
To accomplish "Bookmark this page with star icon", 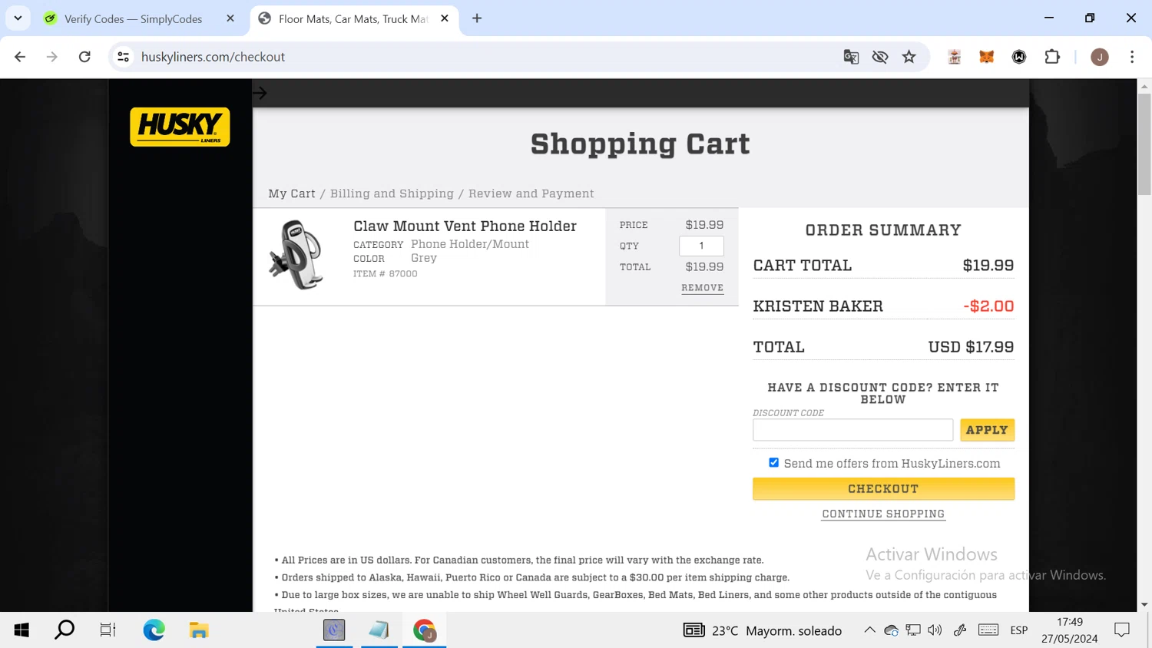I will [909, 57].
